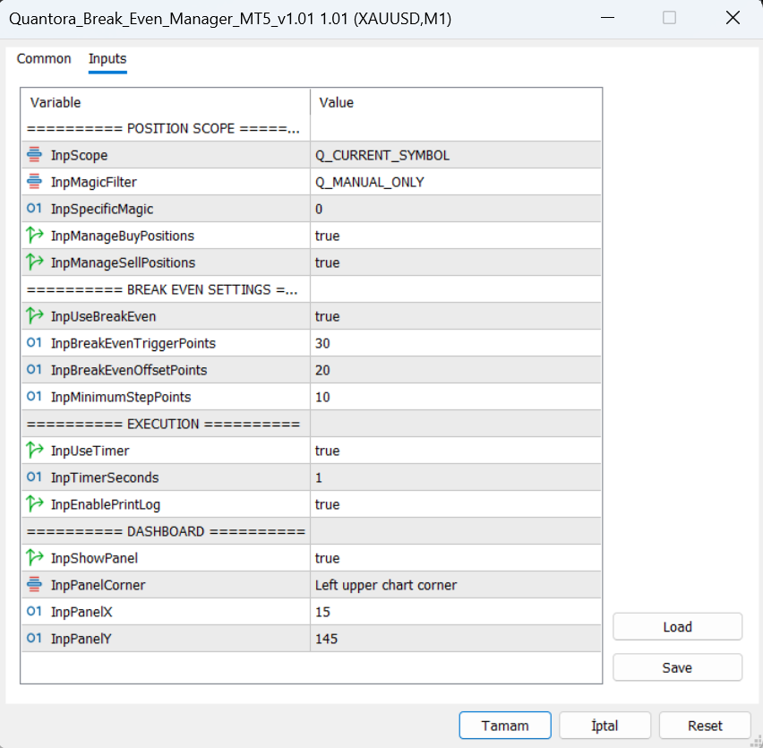The height and width of the screenshot is (748, 763).
Task: Select the InpTimerSeconds variable name
Action: click(x=105, y=477)
